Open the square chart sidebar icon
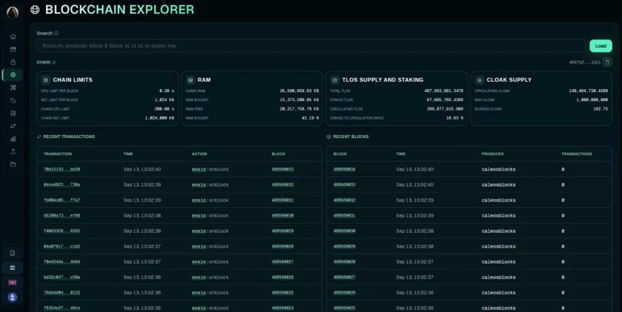The width and height of the screenshot is (622, 312). [13, 113]
